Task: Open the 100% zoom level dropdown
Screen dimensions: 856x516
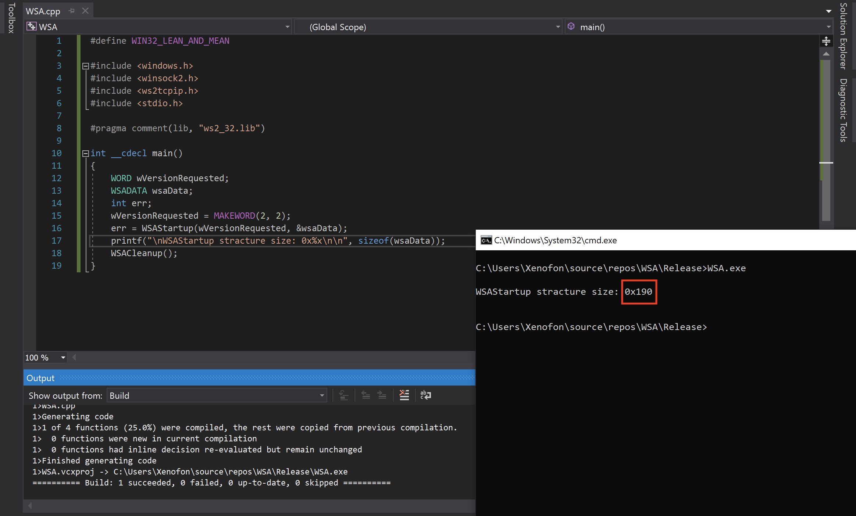Action: click(63, 357)
